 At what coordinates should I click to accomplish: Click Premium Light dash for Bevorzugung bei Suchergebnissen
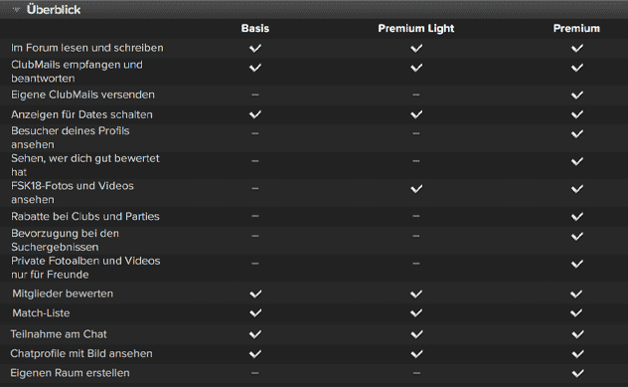pyautogui.click(x=416, y=236)
